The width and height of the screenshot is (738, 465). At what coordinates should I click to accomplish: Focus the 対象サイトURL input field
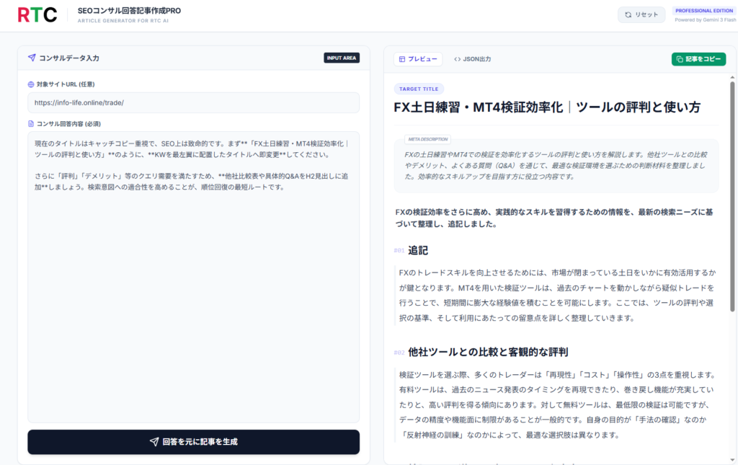pos(193,102)
